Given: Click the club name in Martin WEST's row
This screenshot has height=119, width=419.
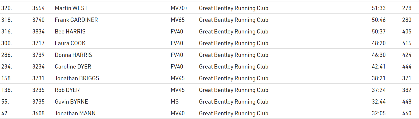Looking at the screenshot, I should click(x=233, y=8).
